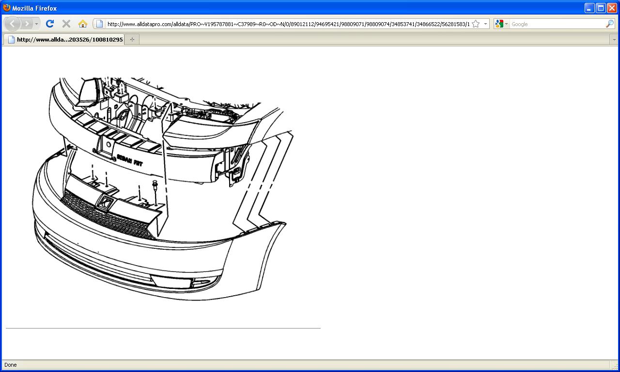Go forward to the next page
This screenshot has height=372, width=620.
click(27, 24)
